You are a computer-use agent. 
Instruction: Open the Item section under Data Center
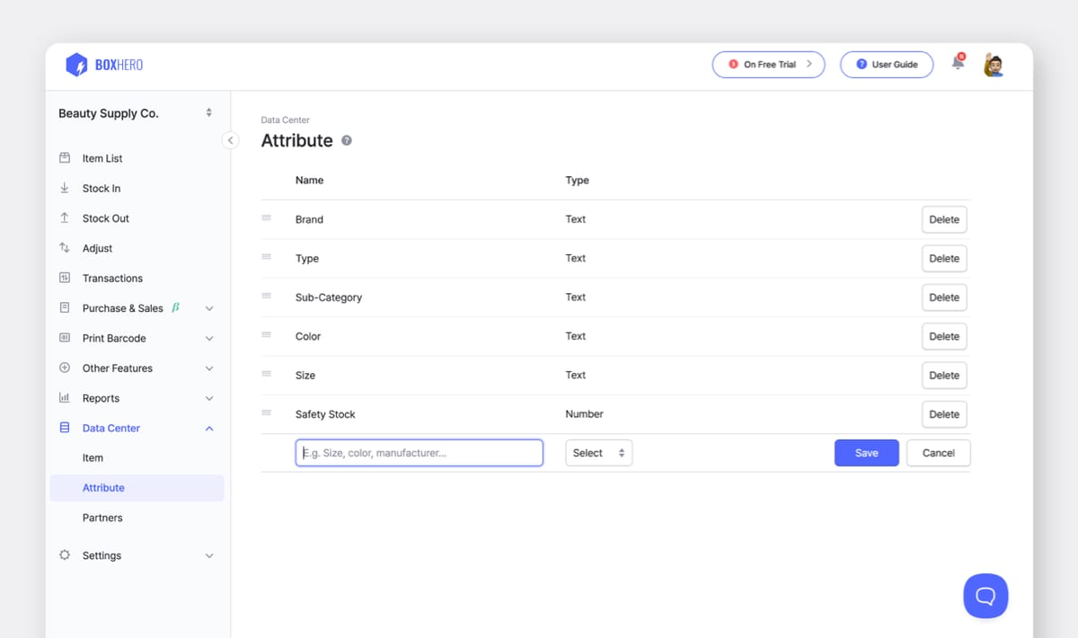[93, 457]
